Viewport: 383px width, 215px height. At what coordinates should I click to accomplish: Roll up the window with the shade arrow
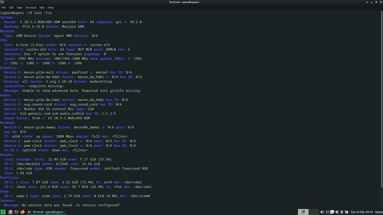tap(367, 2)
